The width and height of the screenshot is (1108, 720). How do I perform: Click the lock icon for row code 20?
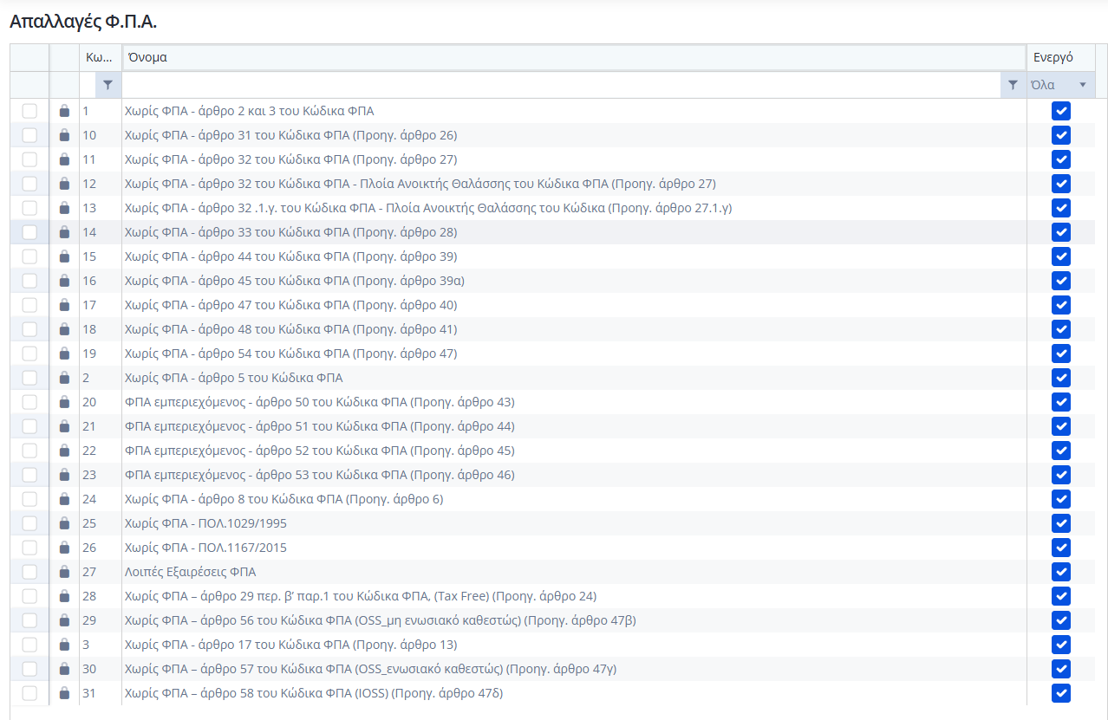(64, 402)
